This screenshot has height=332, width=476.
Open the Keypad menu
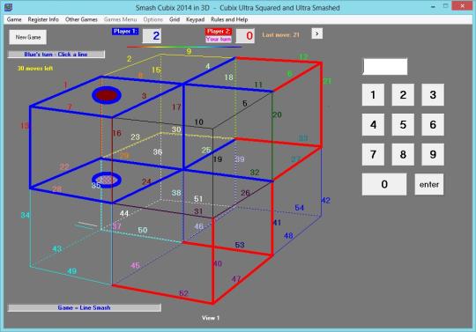pyautogui.click(x=195, y=19)
